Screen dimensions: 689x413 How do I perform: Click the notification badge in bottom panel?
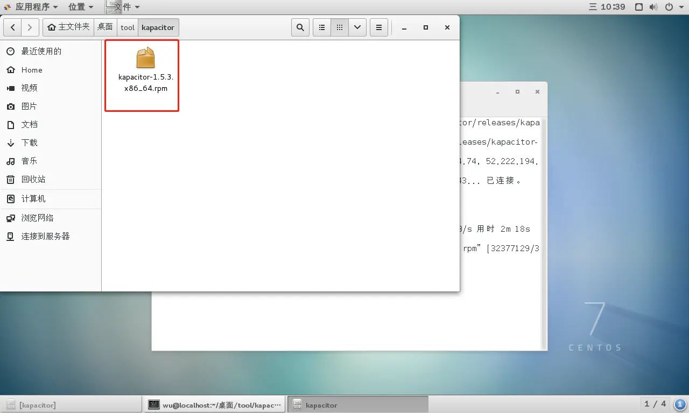point(680,404)
